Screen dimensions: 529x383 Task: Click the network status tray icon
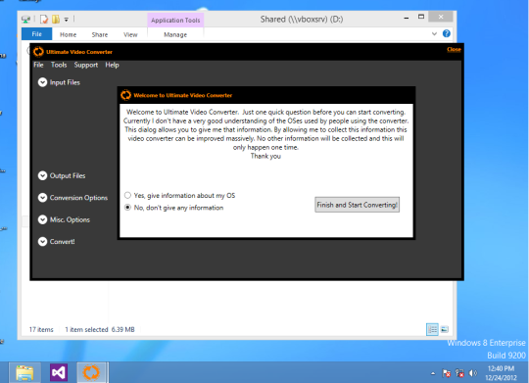[459, 373]
